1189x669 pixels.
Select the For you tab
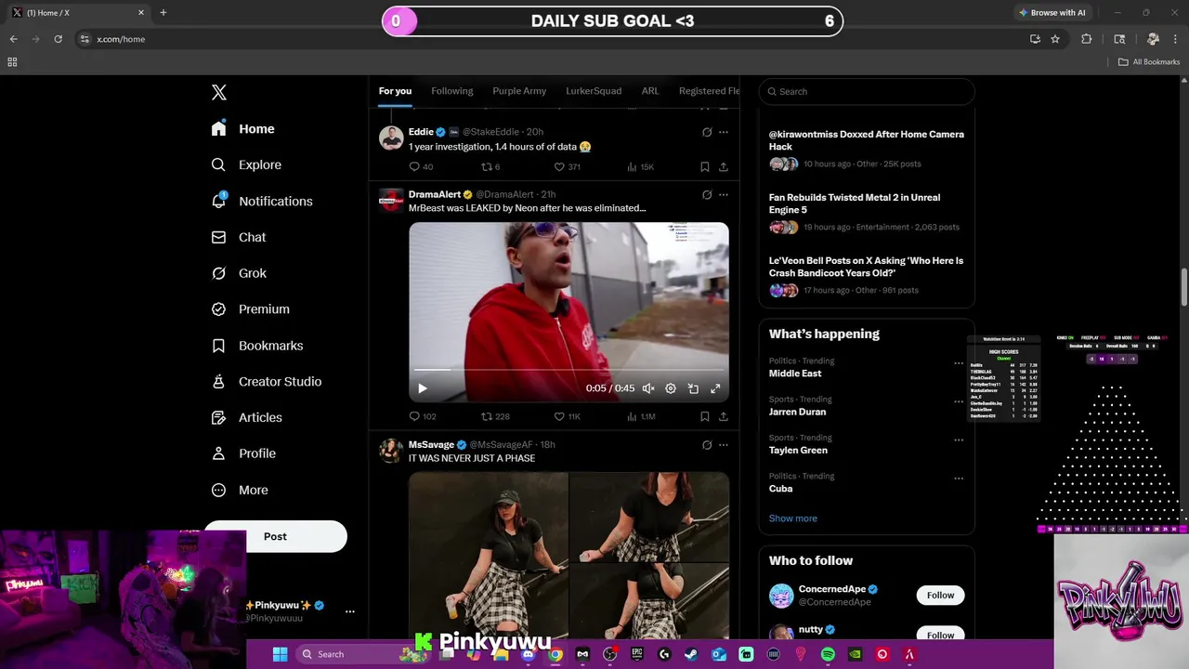point(395,91)
